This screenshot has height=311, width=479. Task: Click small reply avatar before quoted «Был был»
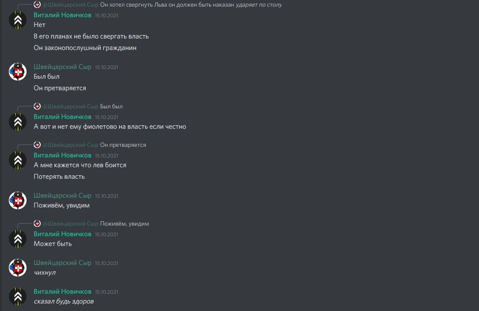tap(37, 106)
